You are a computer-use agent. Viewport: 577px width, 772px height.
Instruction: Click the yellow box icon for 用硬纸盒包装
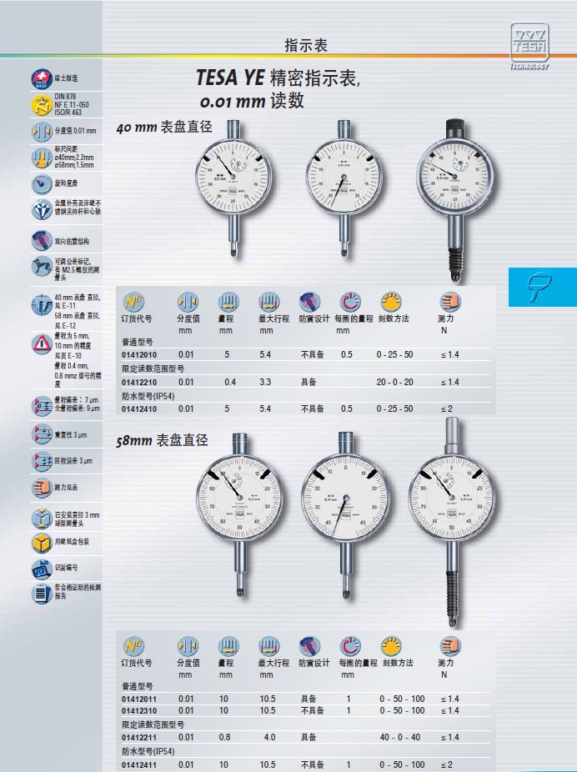[x=42, y=543]
